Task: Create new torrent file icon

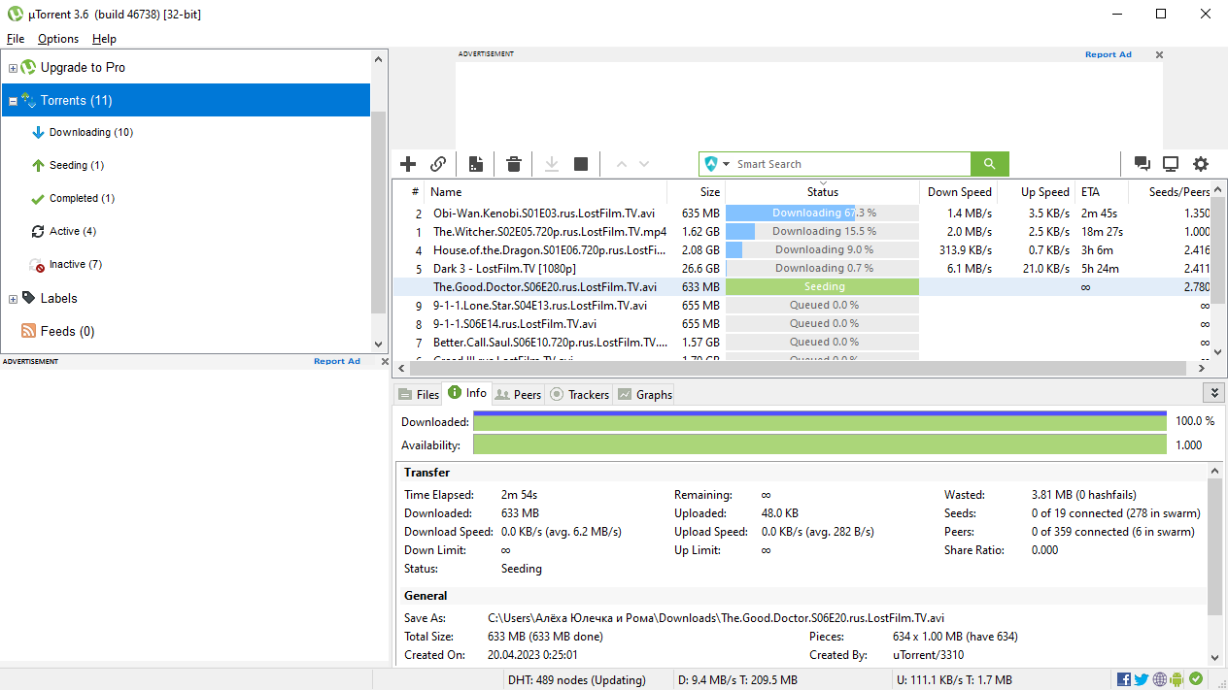Action: [476, 164]
